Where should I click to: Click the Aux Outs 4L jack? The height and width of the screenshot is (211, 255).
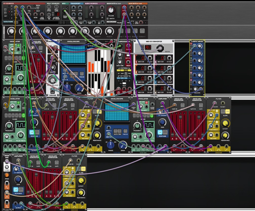click(144, 7)
